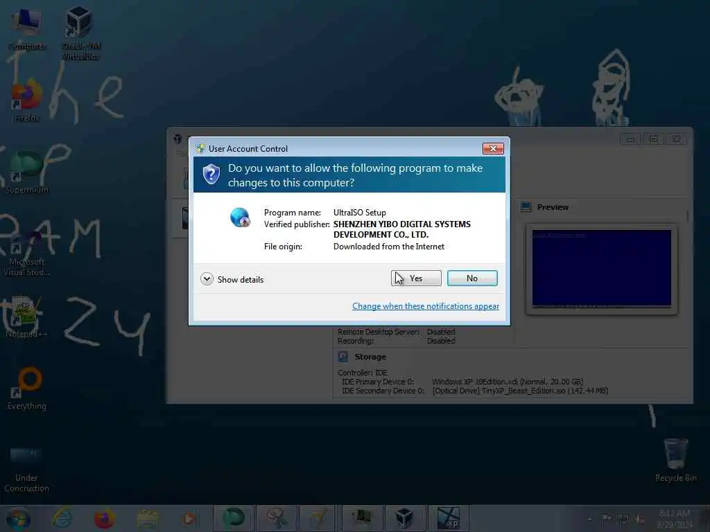The width and height of the screenshot is (710, 532).
Task: Open the Recycle Bin on desktop
Action: (675, 459)
